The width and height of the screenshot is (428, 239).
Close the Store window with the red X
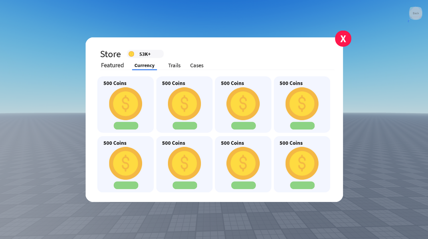343,39
